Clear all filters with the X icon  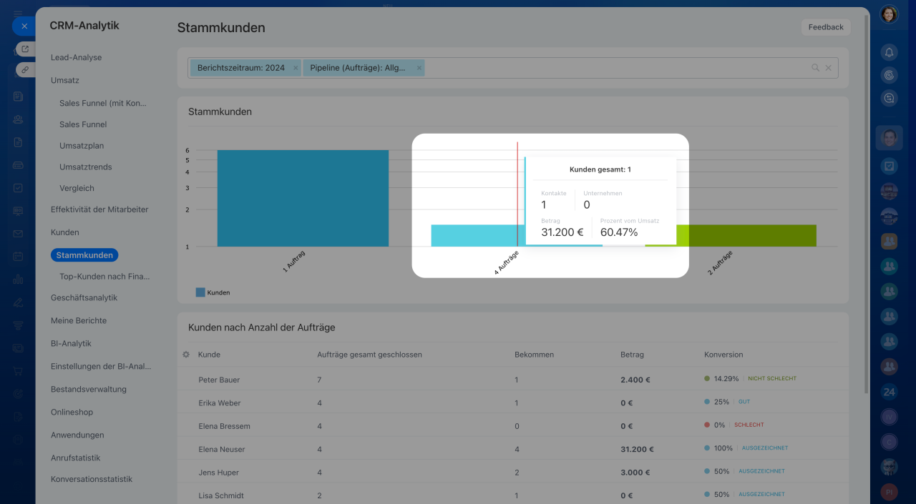[829, 68]
